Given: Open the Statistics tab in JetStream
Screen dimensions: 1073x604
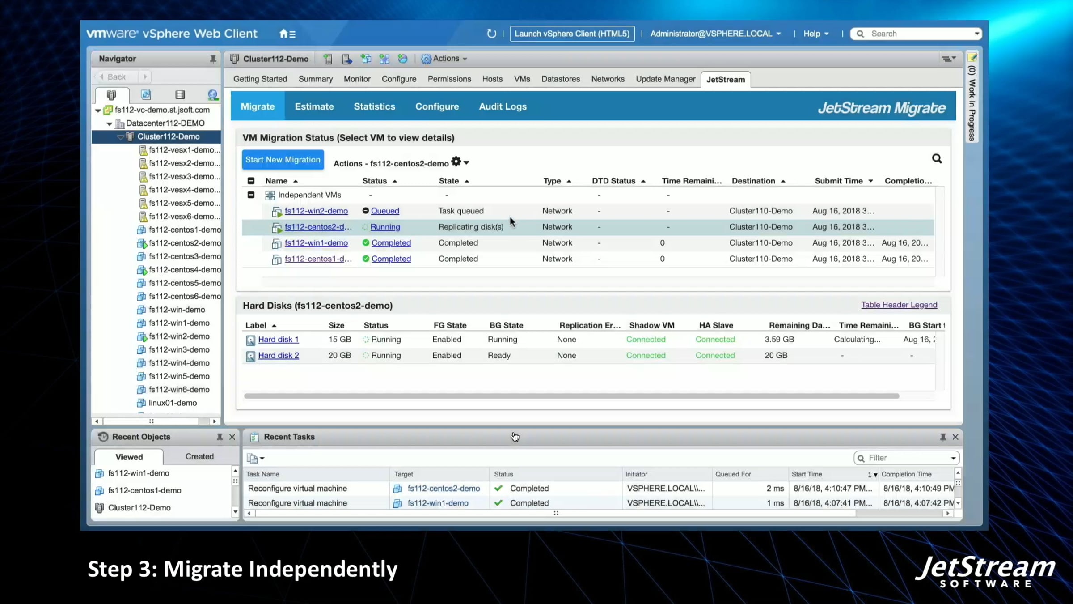Looking at the screenshot, I should [375, 106].
